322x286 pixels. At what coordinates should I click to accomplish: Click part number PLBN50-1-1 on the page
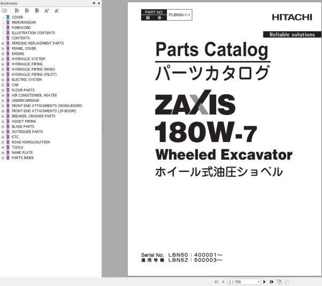click(179, 15)
